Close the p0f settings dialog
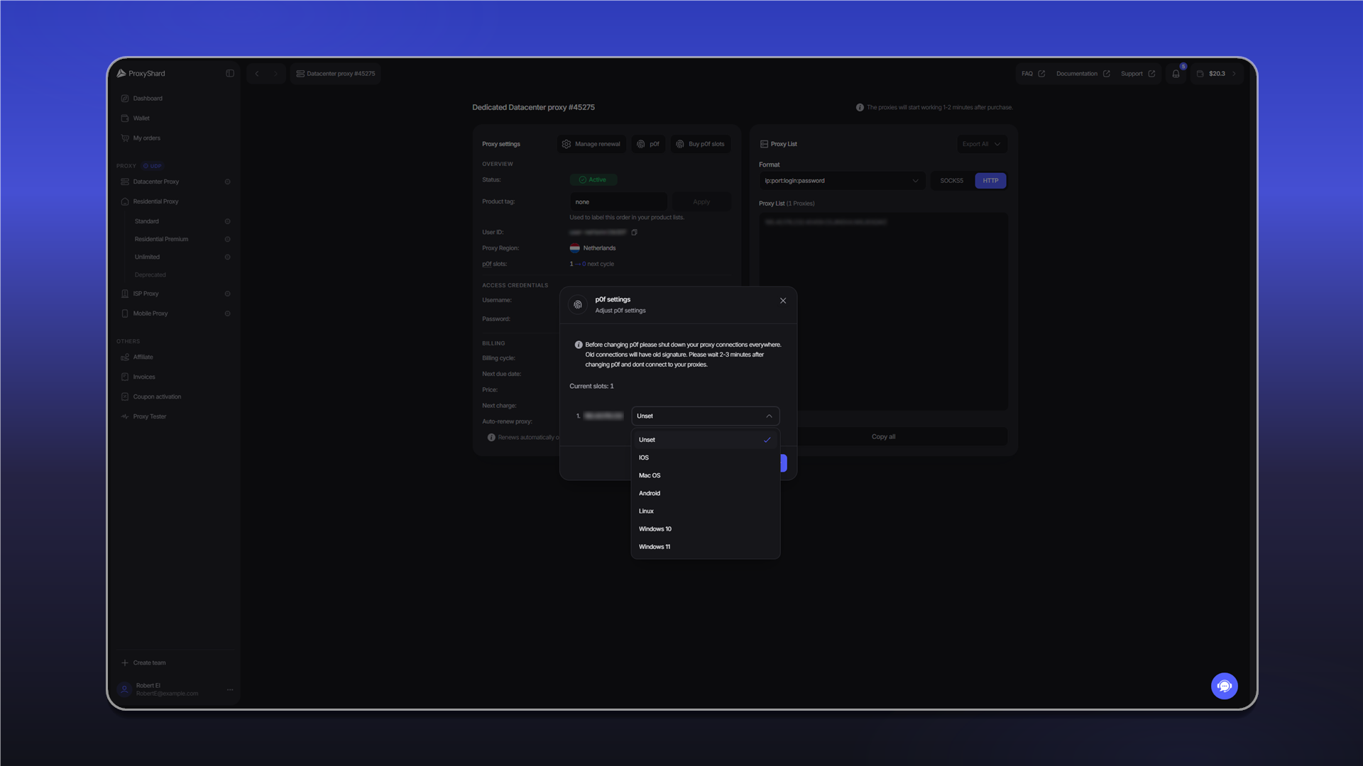The height and width of the screenshot is (766, 1363). (x=783, y=301)
